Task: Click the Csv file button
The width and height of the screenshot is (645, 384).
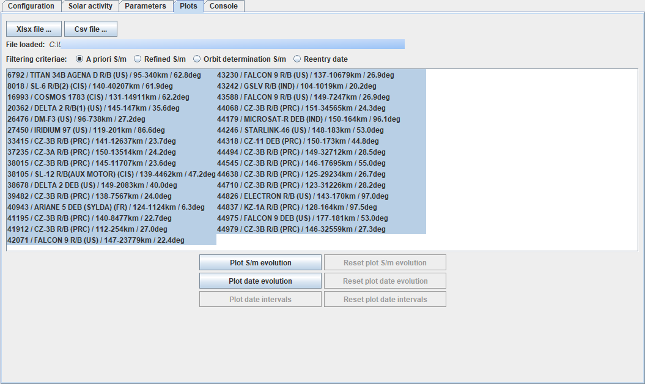Action: pyautogui.click(x=90, y=29)
